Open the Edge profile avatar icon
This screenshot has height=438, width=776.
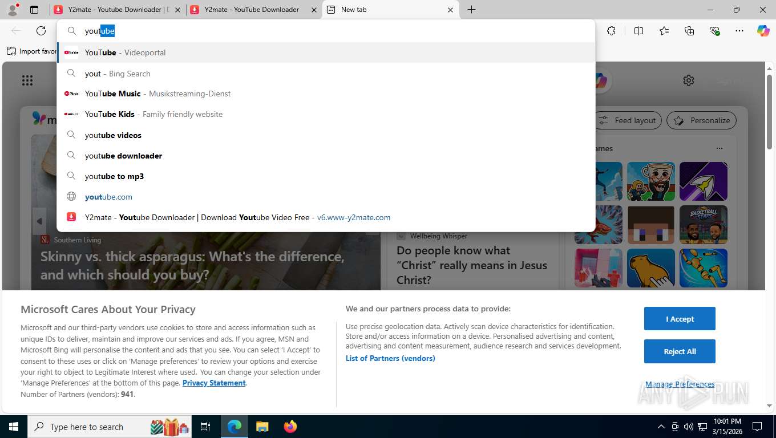pyautogui.click(x=13, y=9)
